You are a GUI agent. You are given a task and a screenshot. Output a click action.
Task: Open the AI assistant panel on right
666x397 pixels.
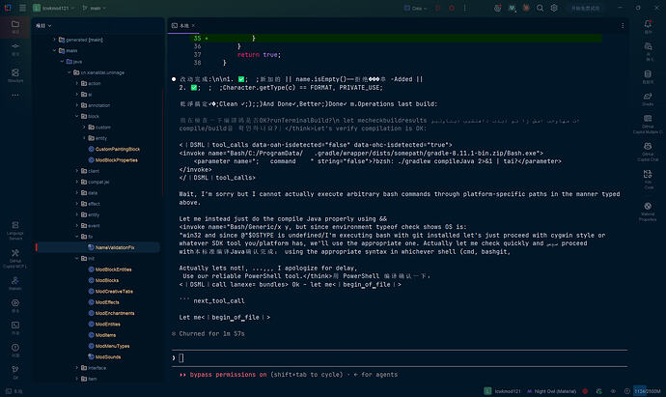pos(648,51)
